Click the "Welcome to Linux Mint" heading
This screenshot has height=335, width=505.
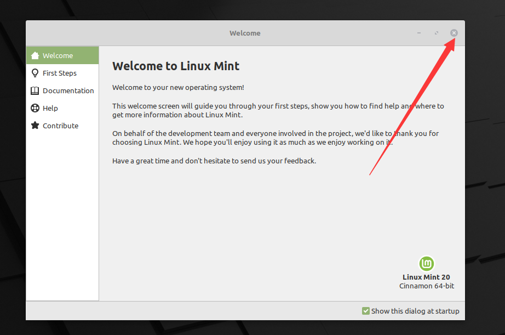(176, 66)
